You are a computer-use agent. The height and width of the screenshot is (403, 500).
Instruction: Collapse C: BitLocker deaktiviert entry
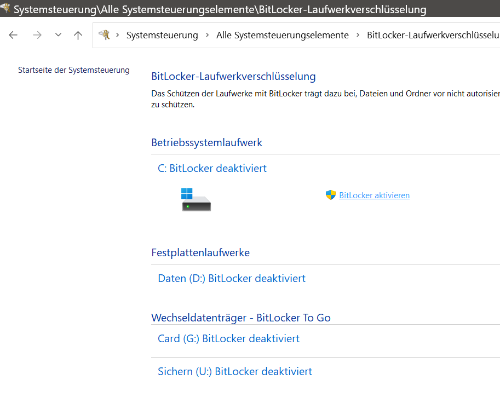tap(212, 168)
